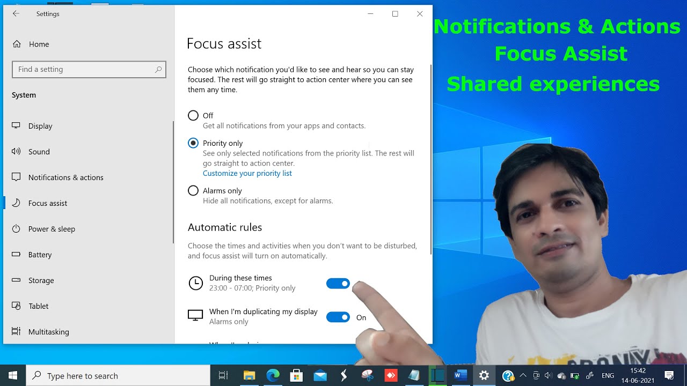Launch Microsoft Edge from the taskbar

273,376
